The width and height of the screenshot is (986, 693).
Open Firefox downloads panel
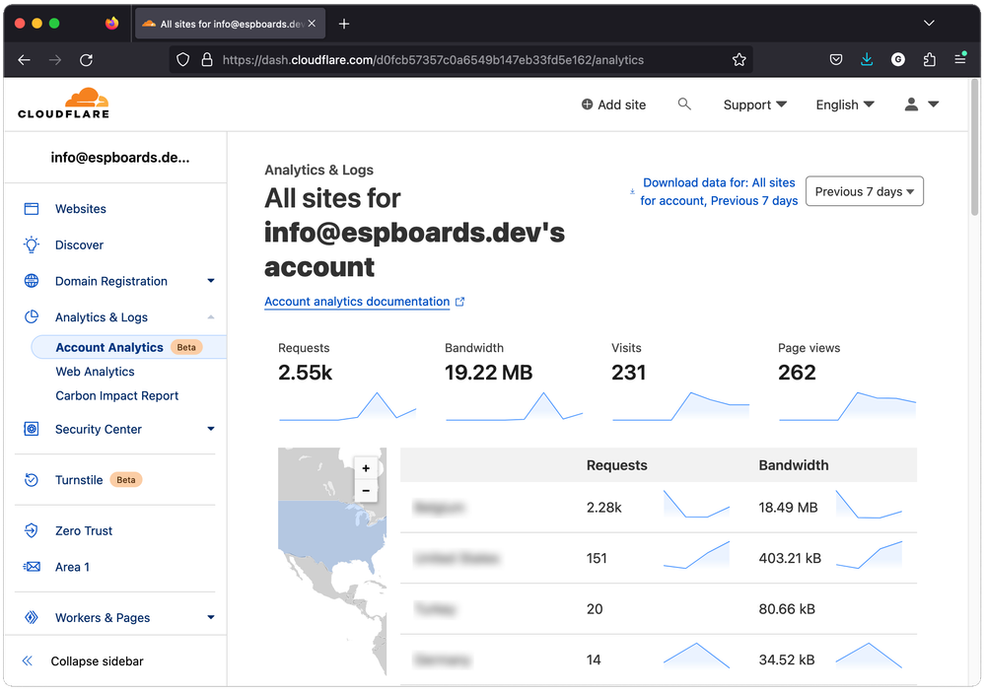click(x=867, y=60)
